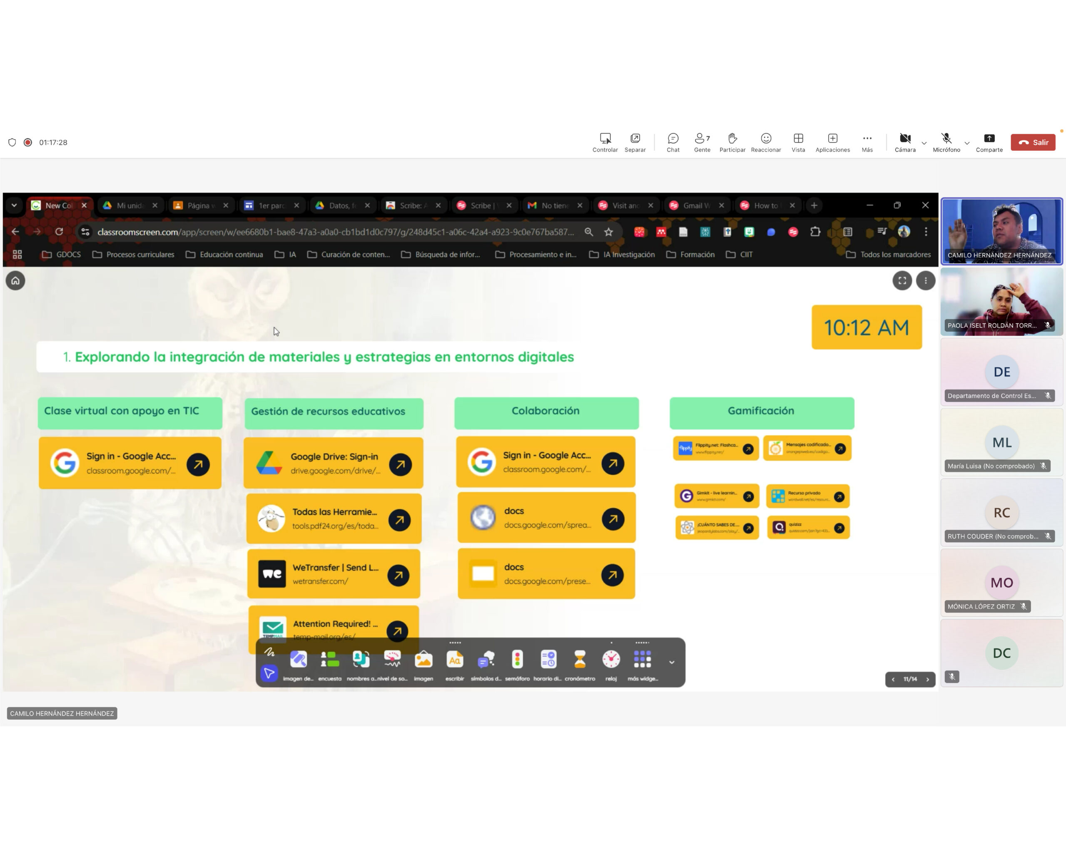Open the Aplicaciones menu
The width and height of the screenshot is (1066, 853).
[x=833, y=142]
